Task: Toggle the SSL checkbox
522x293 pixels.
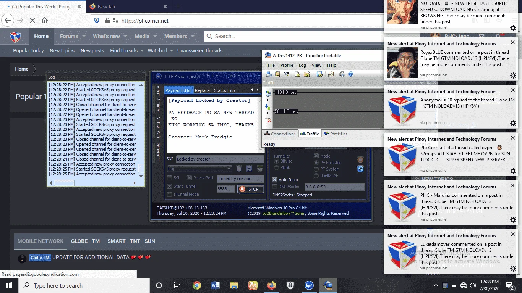Action: click(170, 178)
